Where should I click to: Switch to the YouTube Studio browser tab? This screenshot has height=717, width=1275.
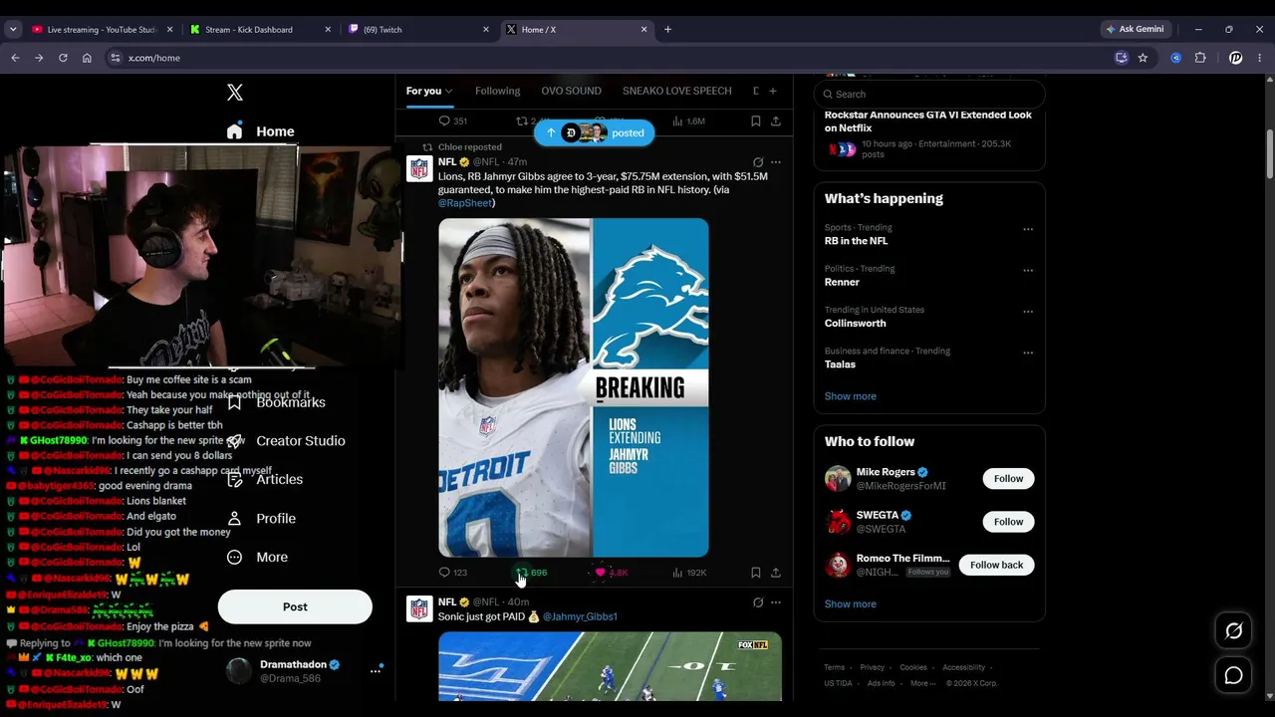click(x=102, y=30)
